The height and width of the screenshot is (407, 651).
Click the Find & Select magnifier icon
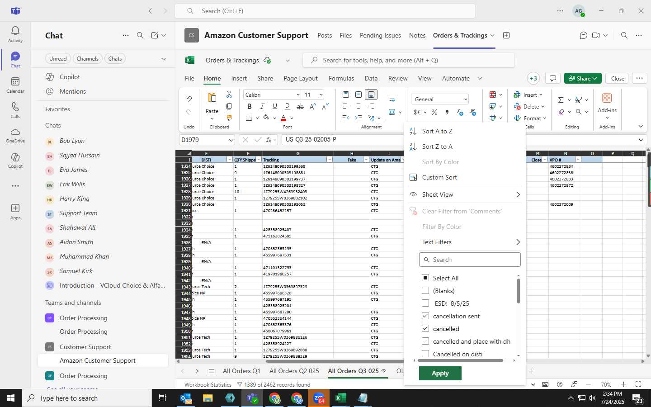pos(579,112)
